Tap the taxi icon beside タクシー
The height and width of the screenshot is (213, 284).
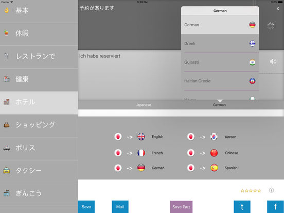coord(7,171)
